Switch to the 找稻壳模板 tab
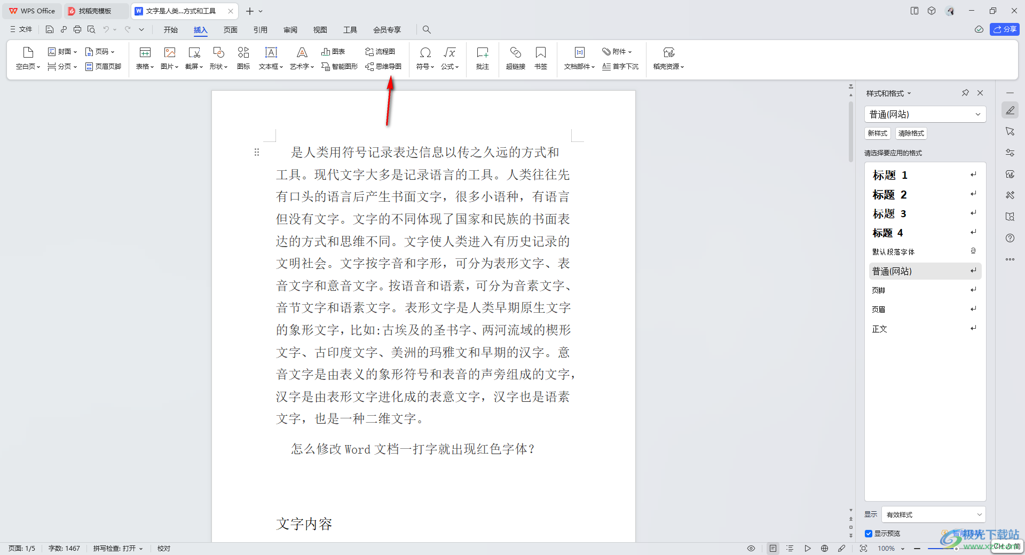Image resolution: width=1025 pixels, height=555 pixels. pyautogui.click(x=95, y=11)
